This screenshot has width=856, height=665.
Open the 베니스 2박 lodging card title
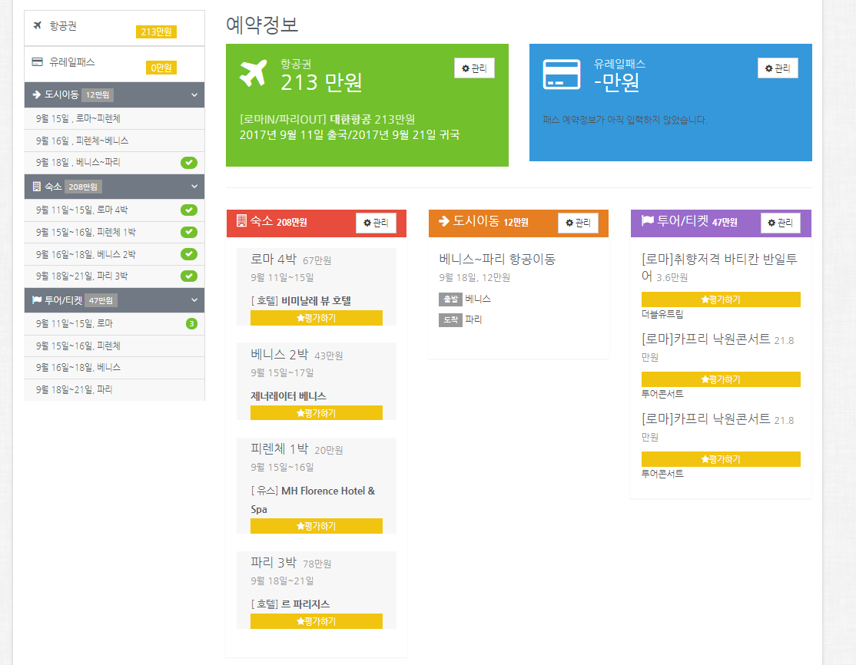279,355
